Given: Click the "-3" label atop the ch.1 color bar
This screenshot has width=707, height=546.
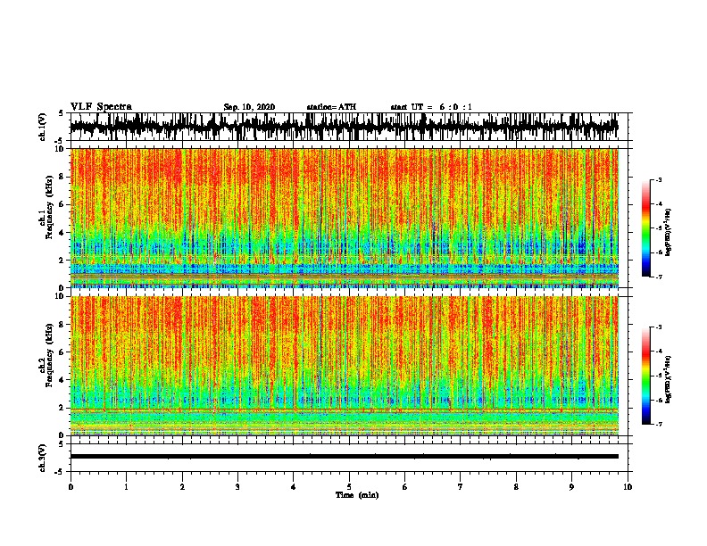Looking at the screenshot, I should click(659, 179).
